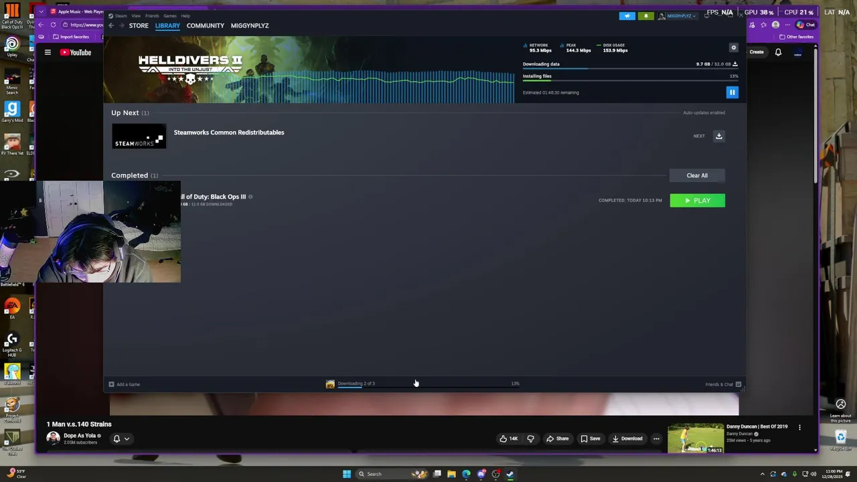Open browser settings ellipsis menu
The width and height of the screenshot is (857, 482).
787,25
